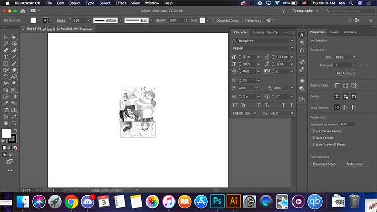Viewport: 377px width, 212px height.
Task: Enable Scale Strokes & Effects checkbox
Action: point(312,144)
